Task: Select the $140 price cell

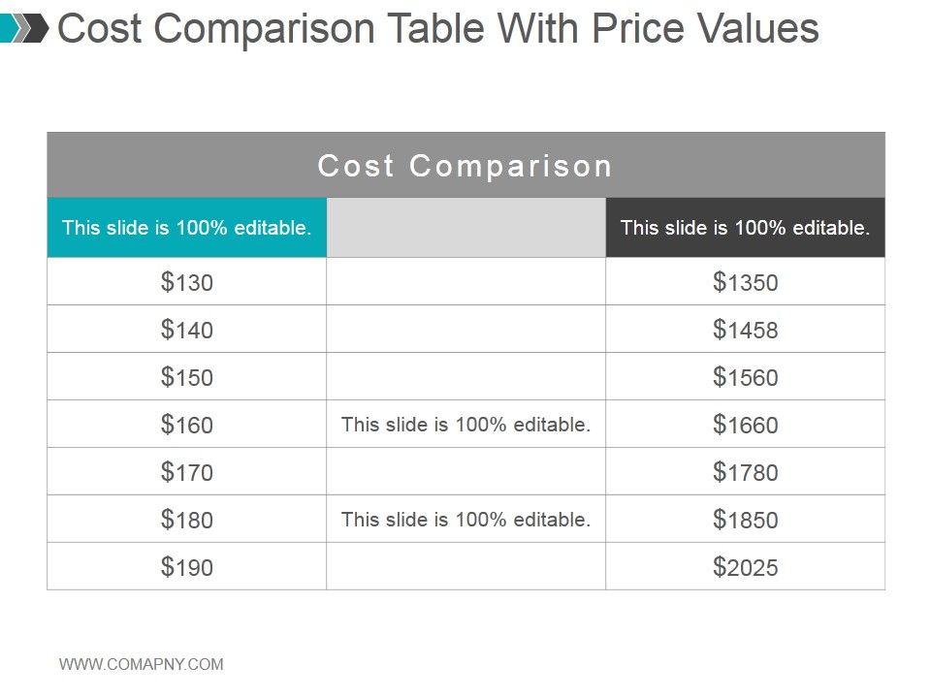Action: [x=187, y=330]
